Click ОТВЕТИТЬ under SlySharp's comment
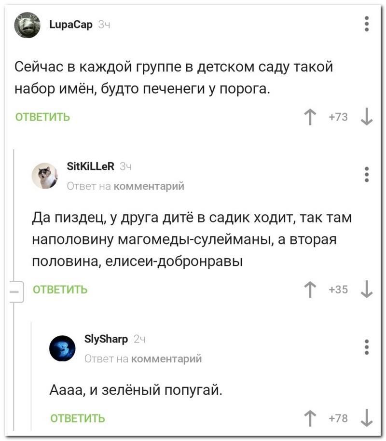Screen dimensions: 386x441 [x=78, y=418]
